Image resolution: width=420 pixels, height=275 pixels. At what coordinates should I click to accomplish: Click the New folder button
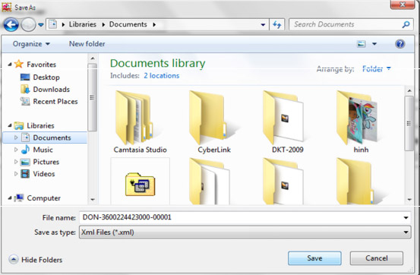pyautogui.click(x=87, y=44)
